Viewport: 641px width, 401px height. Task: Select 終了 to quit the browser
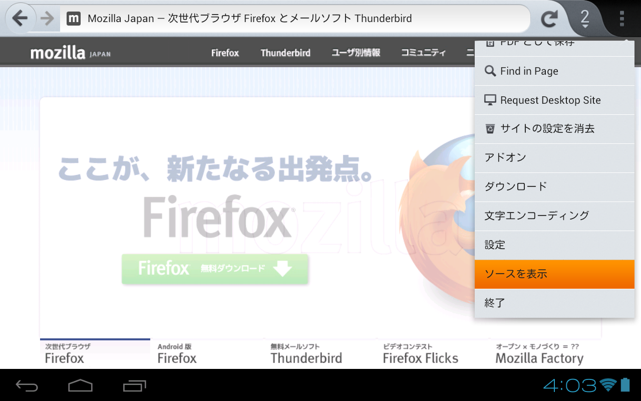(554, 303)
